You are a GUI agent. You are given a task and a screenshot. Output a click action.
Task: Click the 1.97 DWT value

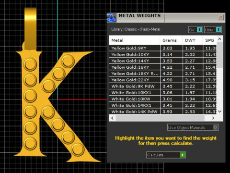click(x=190, y=93)
